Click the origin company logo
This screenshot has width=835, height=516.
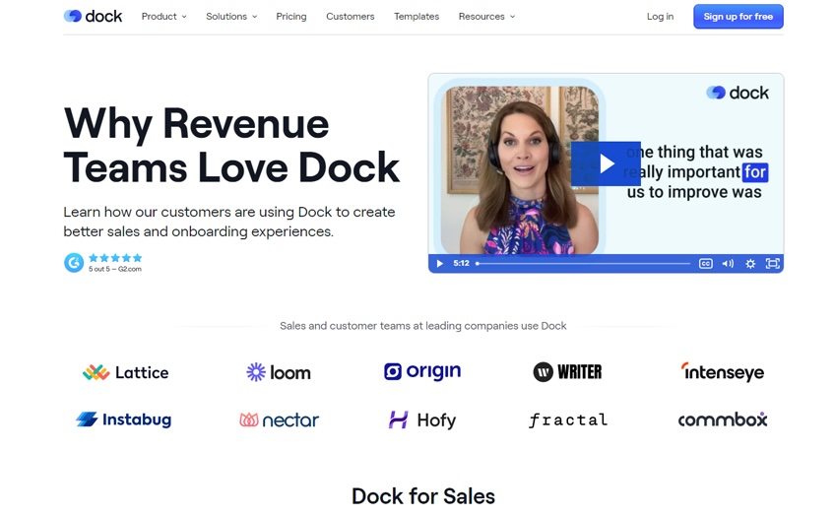pyautogui.click(x=422, y=371)
